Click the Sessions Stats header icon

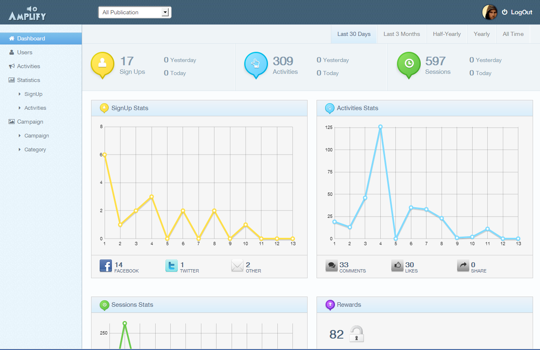(104, 305)
